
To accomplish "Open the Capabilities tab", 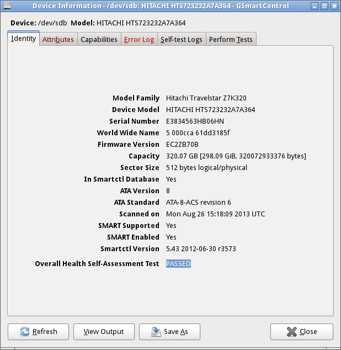I will (x=99, y=39).
